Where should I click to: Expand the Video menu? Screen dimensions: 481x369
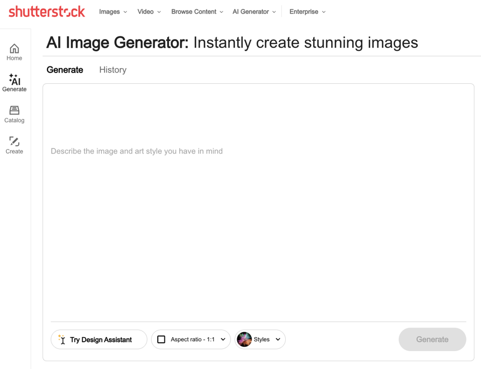coord(149,12)
